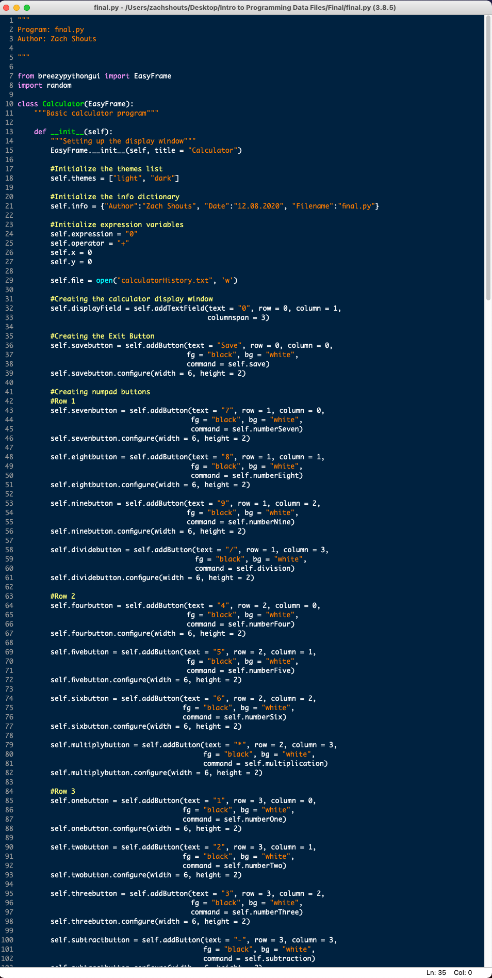This screenshot has height=978, width=492.
Task: Click the '#Initialize expression variables' comment
Action: tap(117, 225)
